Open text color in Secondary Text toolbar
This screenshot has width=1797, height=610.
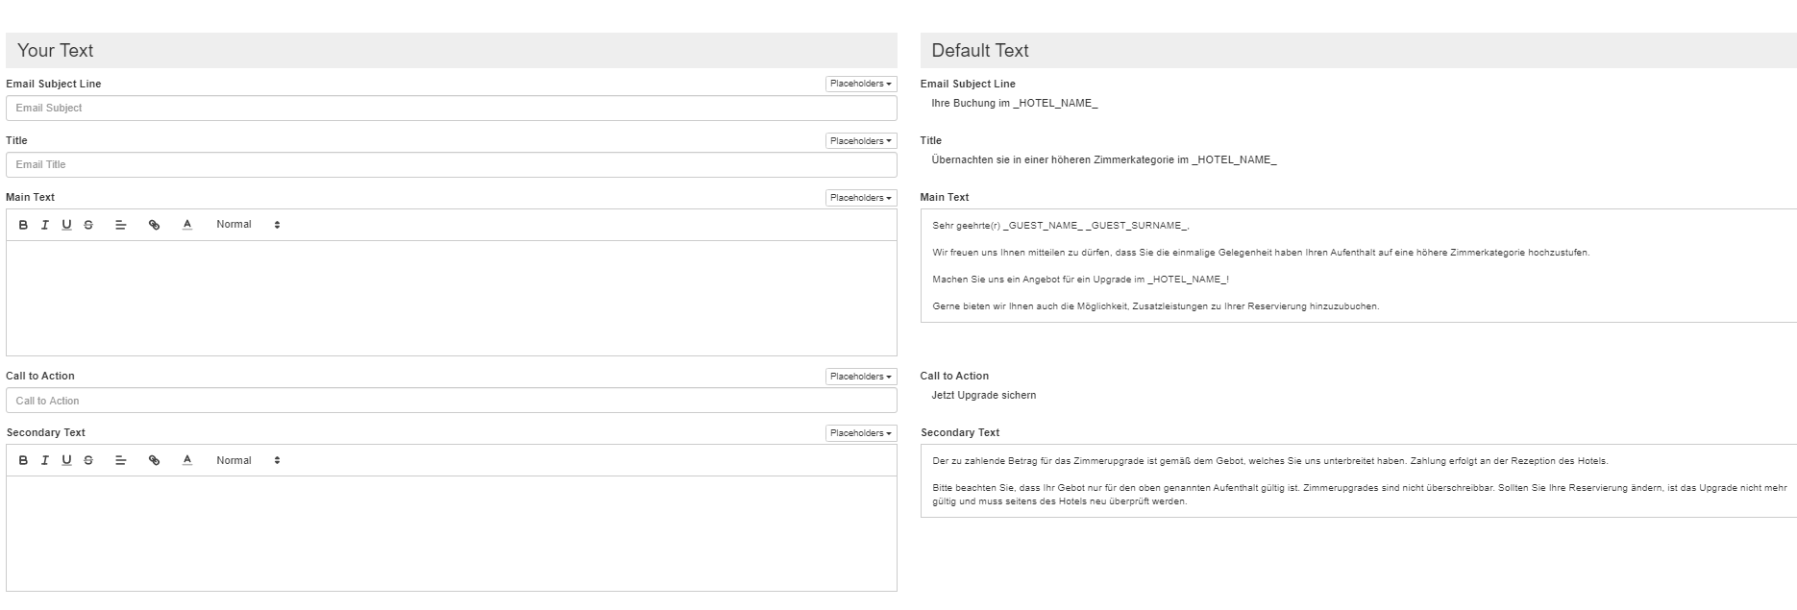click(x=187, y=461)
